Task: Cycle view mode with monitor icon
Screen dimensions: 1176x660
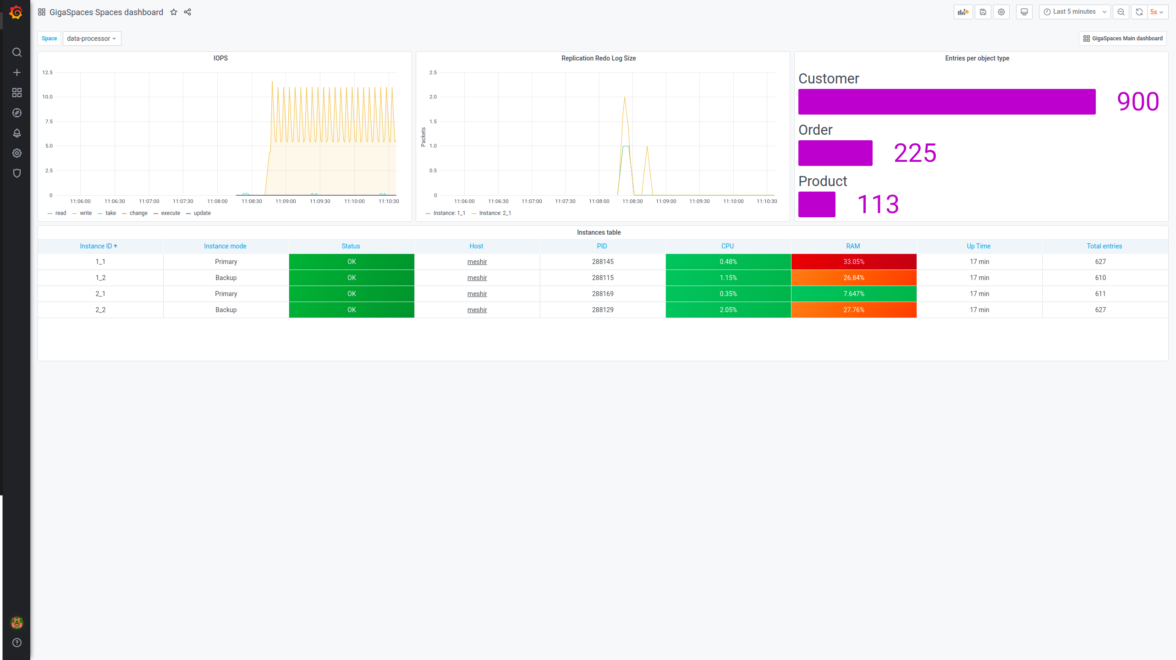Action: [1024, 12]
